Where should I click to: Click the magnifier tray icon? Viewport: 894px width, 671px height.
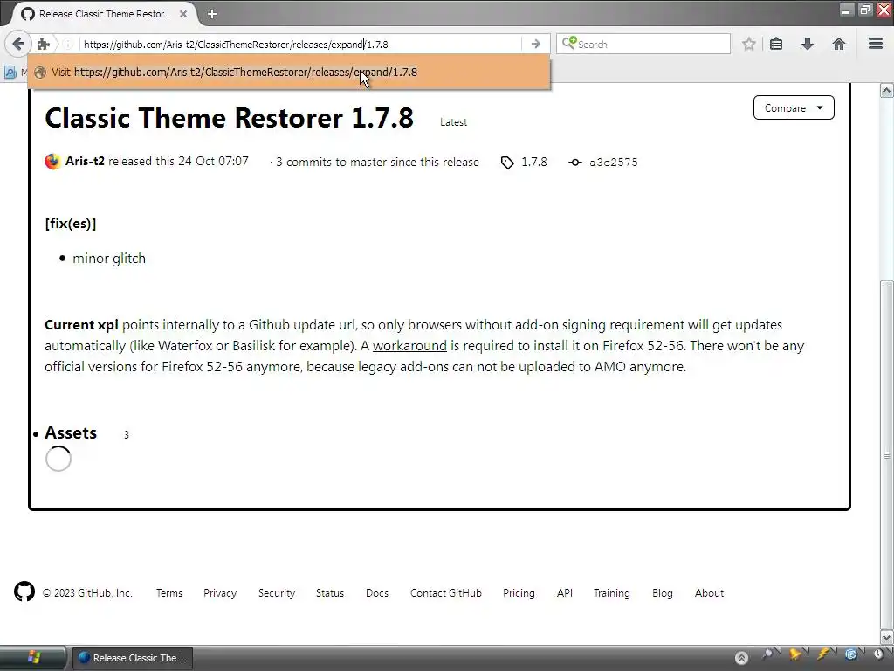(768, 654)
